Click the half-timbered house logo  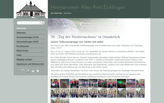pyautogui.click(x=31, y=9)
